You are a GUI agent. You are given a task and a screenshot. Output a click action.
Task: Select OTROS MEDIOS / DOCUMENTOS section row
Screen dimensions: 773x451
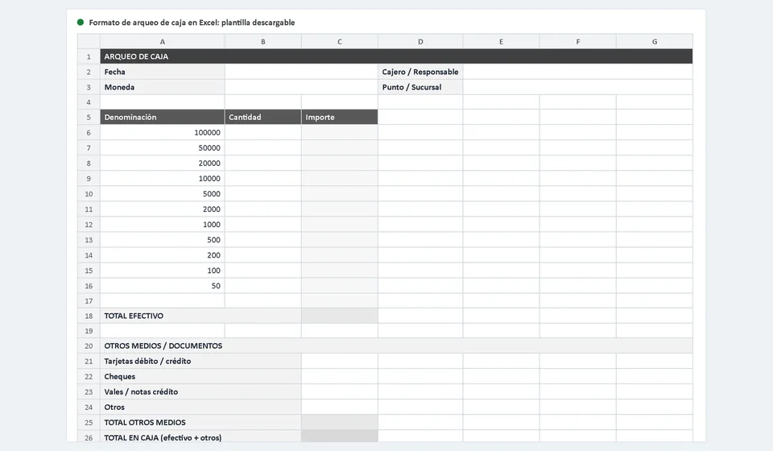[x=396, y=346]
